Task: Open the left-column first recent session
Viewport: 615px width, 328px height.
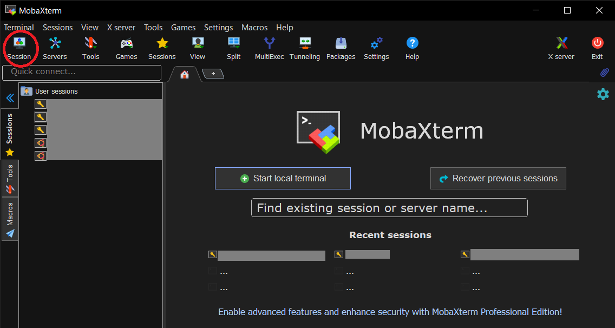Action: (267, 255)
